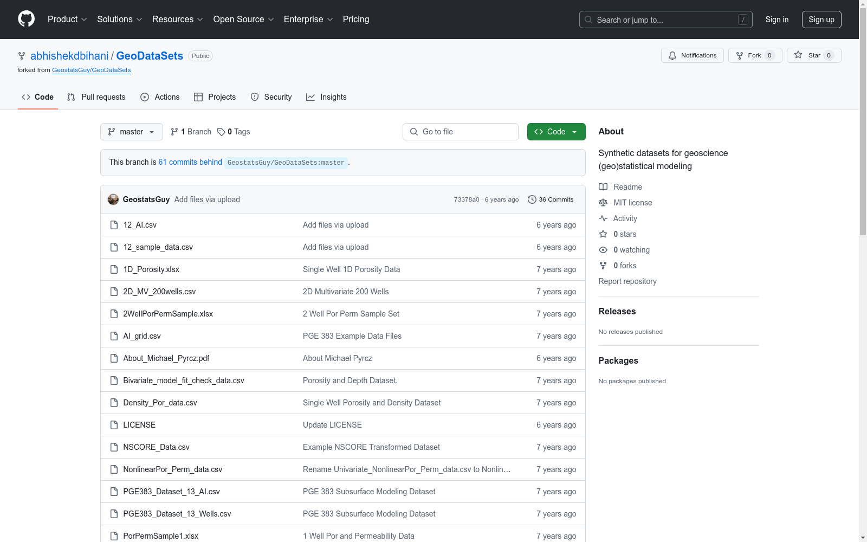Open the NSCORE_Data.csv file
Viewport: 867px width, 542px height.
(x=156, y=447)
